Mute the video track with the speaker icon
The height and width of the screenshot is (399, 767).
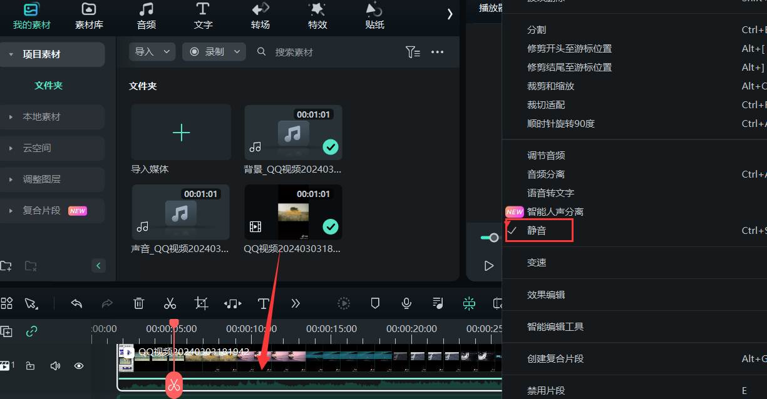coord(54,366)
